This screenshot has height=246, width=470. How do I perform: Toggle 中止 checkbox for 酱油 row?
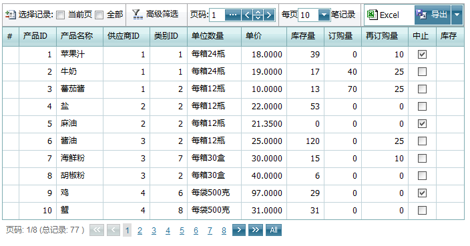point(422,141)
